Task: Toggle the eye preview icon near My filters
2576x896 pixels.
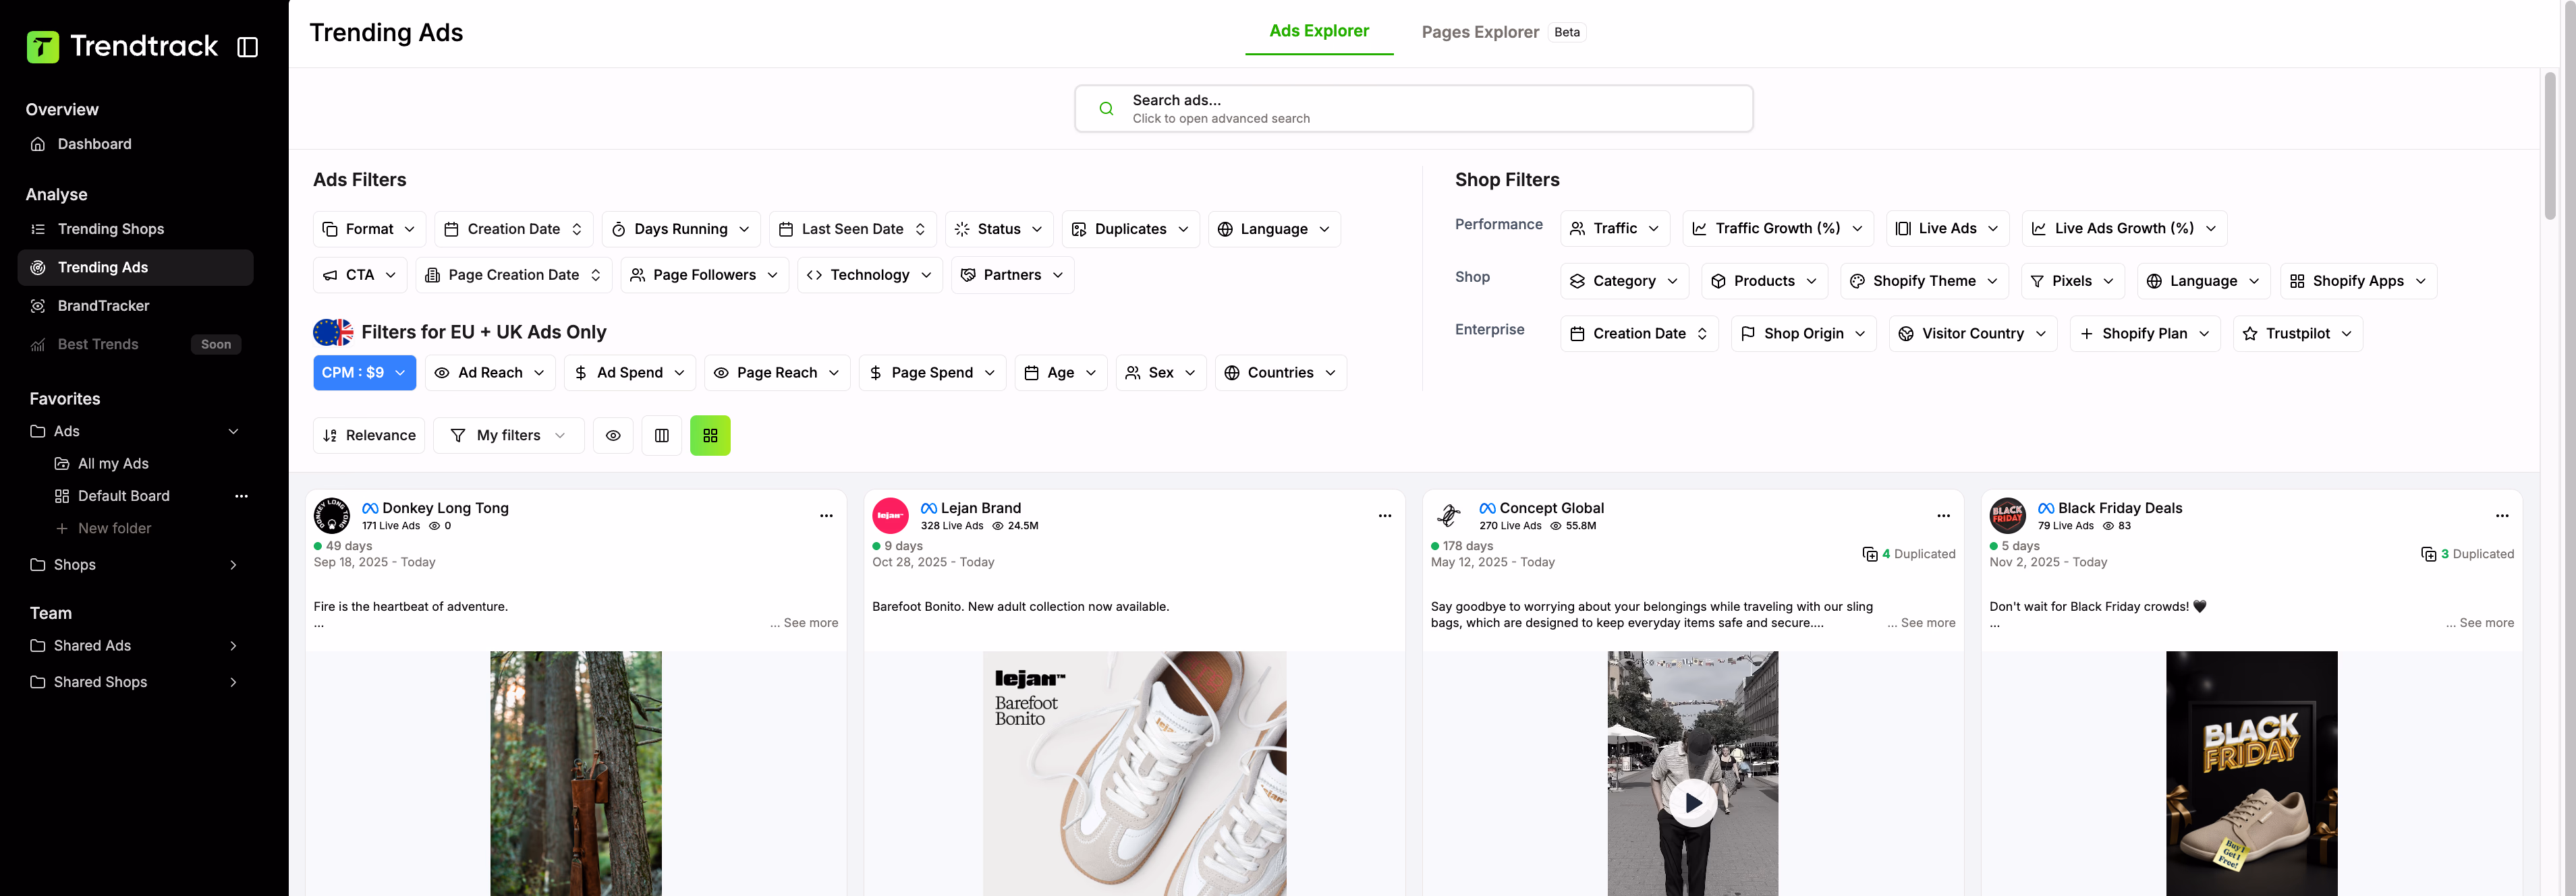Action: tap(613, 436)
